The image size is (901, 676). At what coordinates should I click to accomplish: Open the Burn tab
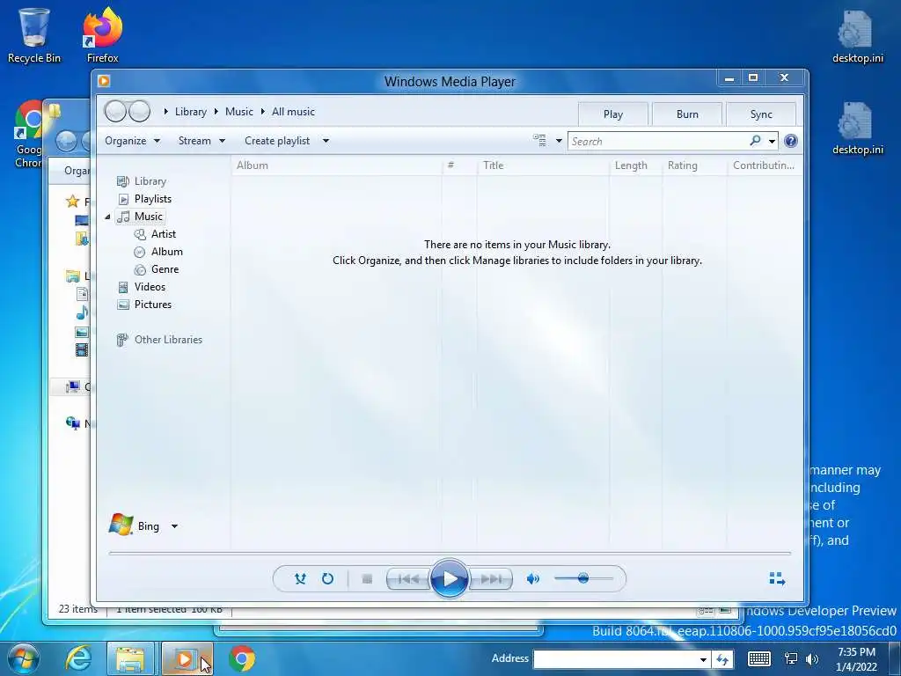[687, 114]
